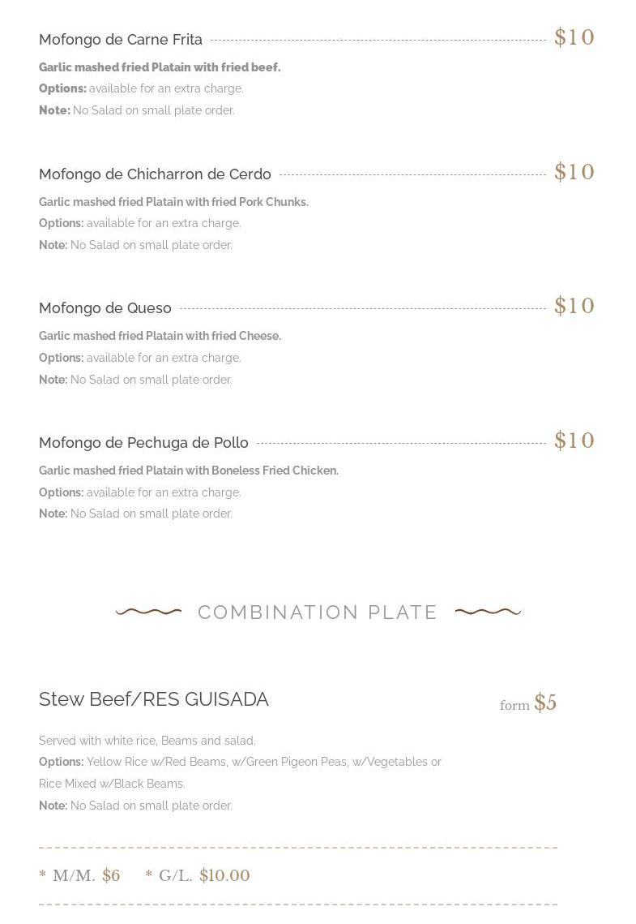Click the Mofongo de Carne Frita title
Image resolution: width=636 pixels, height=924 pixels.
coord(121,40)
